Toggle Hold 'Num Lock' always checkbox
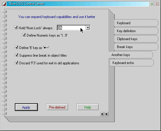 [16, 28]
